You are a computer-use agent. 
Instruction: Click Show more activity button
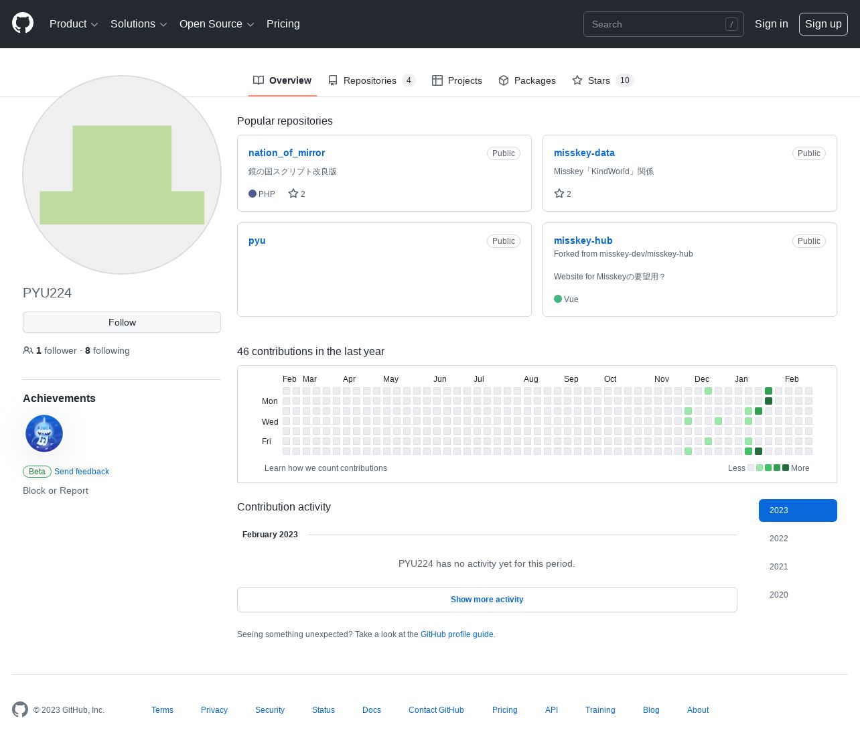pos(487,600)
